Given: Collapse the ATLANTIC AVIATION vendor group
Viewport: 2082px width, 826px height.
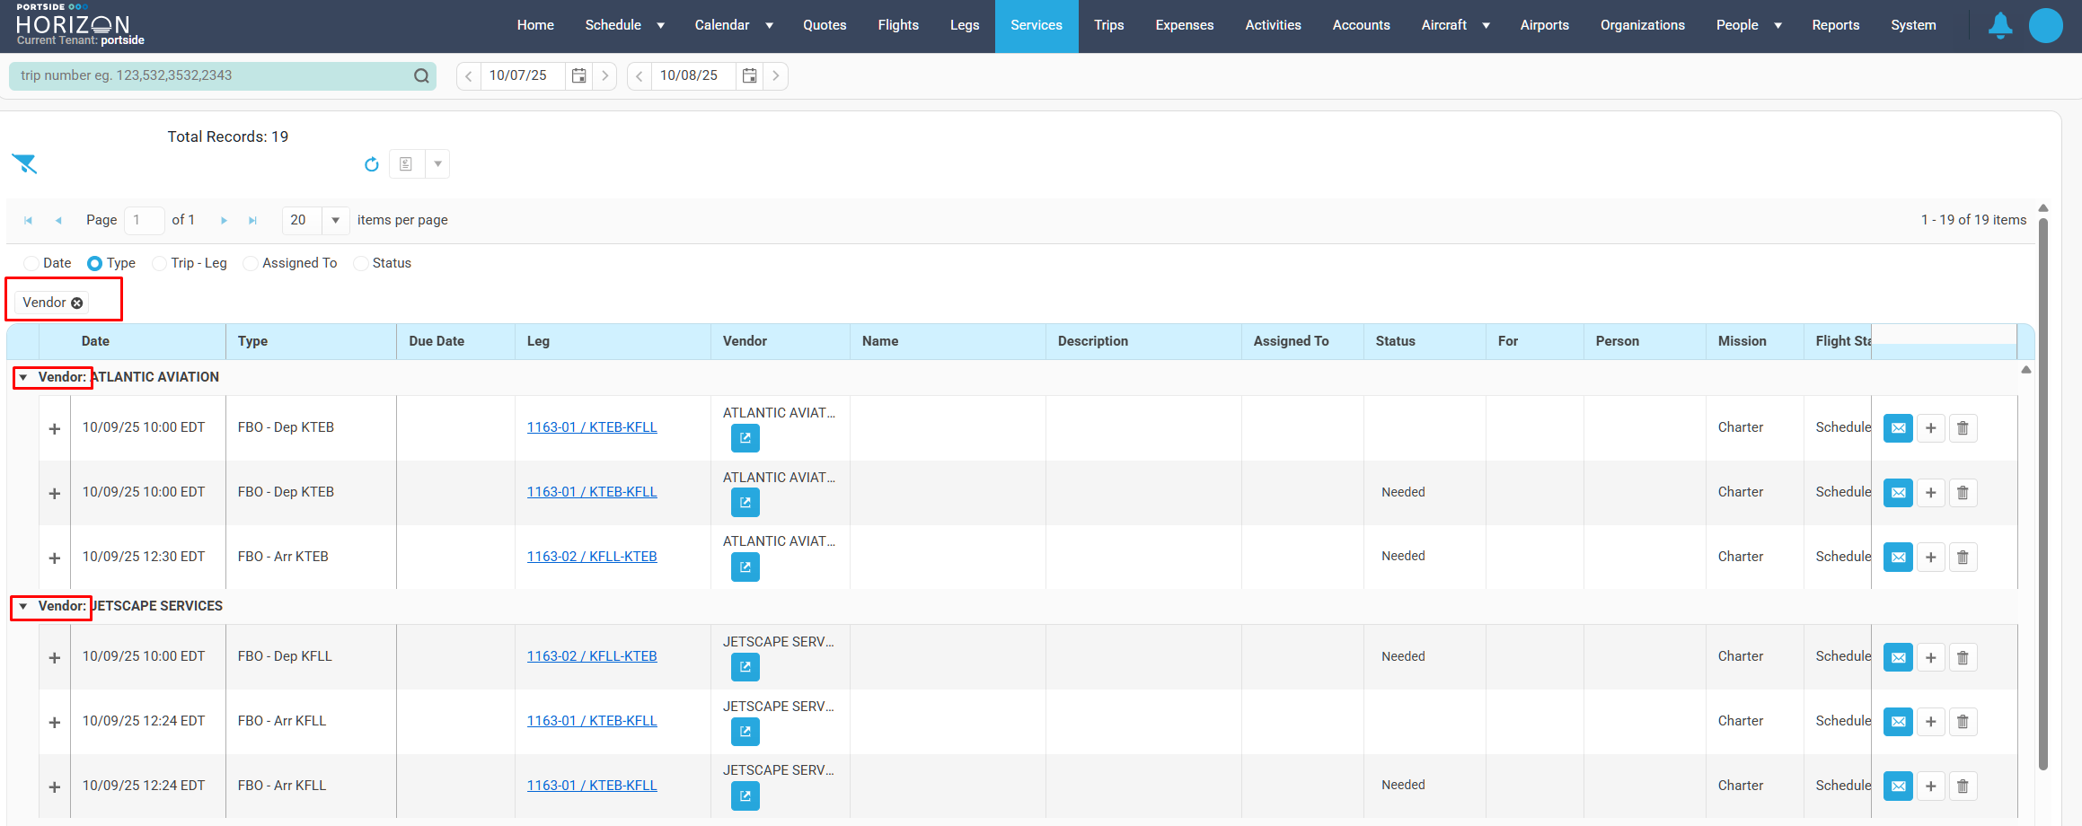Looking at the screenshot, I should tap(23, 378).
